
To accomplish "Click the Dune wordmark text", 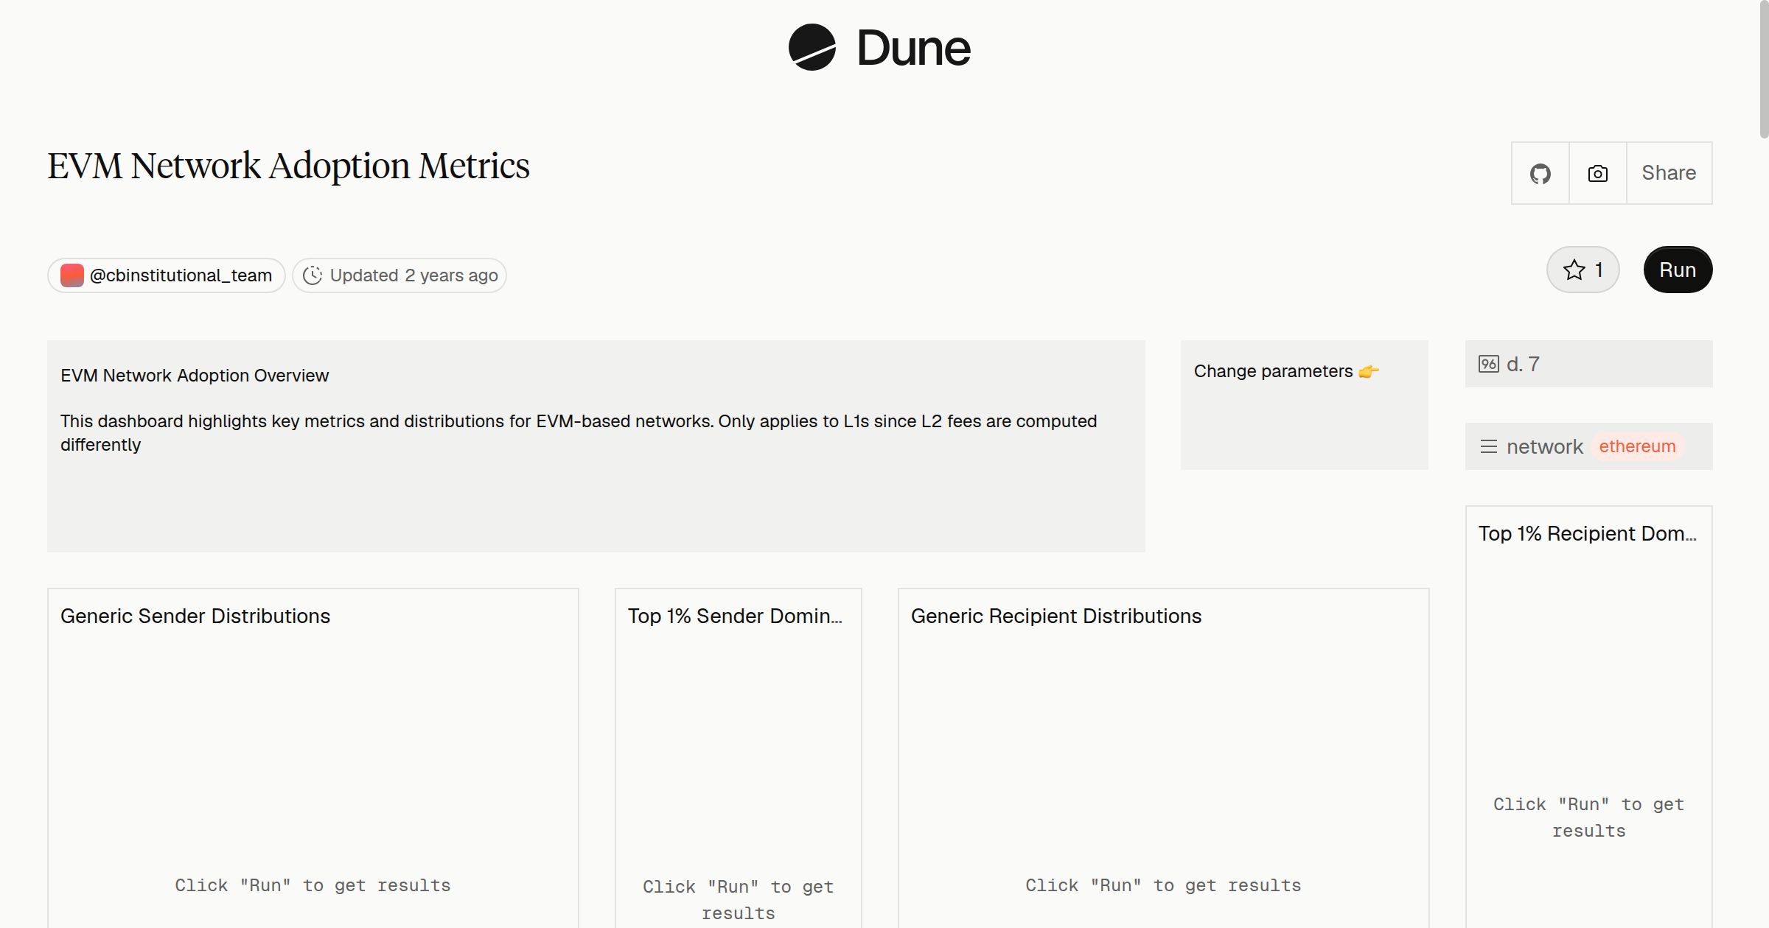I will 914,49.
